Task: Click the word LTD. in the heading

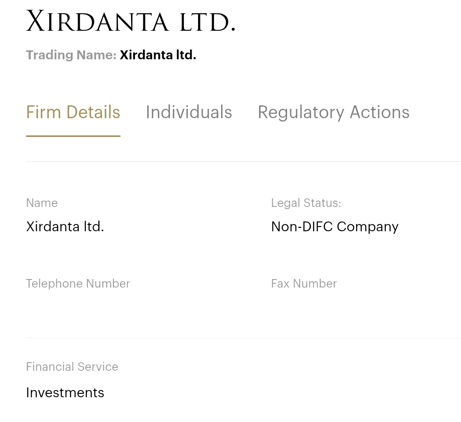Action: (207, 23)
